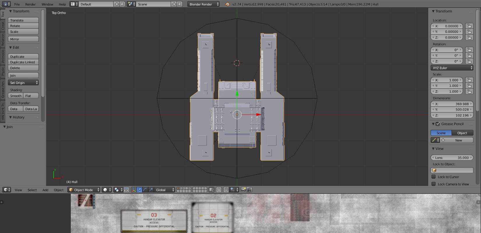Click the OpenGL render animation clapperboard icon
Viewport: 481px width, 233px height.
249,190
